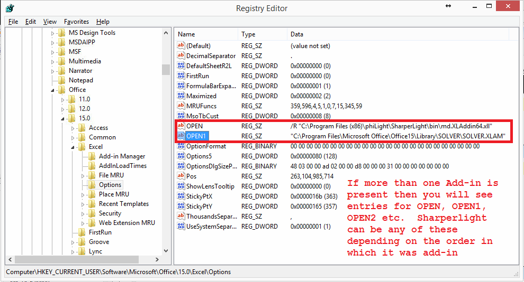Expand the 11.0 key node
524x282 pixels.
point(62,100)
